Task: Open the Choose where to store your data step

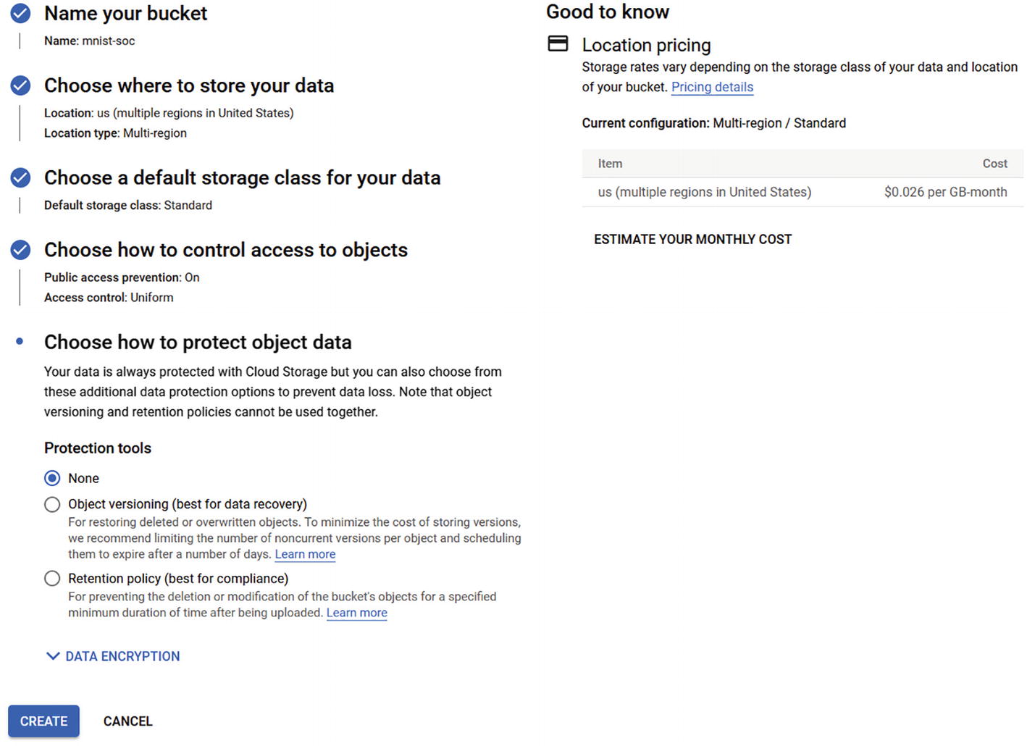Action: coord(189,85)
